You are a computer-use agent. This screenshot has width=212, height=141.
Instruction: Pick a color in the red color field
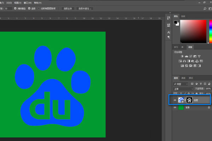coord(193,32)
